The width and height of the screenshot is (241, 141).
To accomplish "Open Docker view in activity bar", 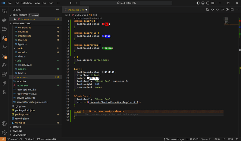I will 4,20.
